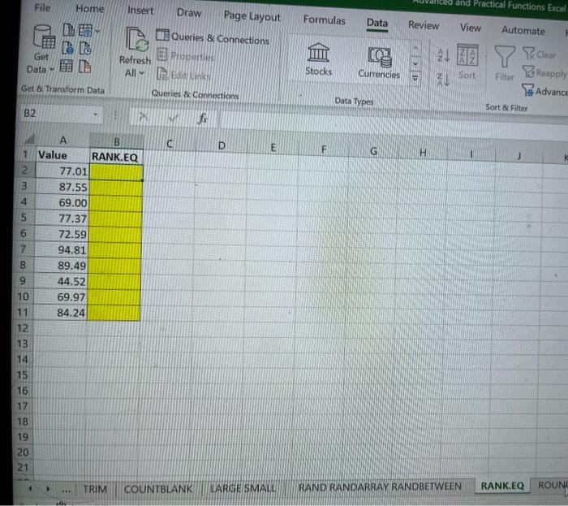Click the Reapply filter button
Viewport: 568px width, 506px height.
pyautogui.click(x=544, y=72)
